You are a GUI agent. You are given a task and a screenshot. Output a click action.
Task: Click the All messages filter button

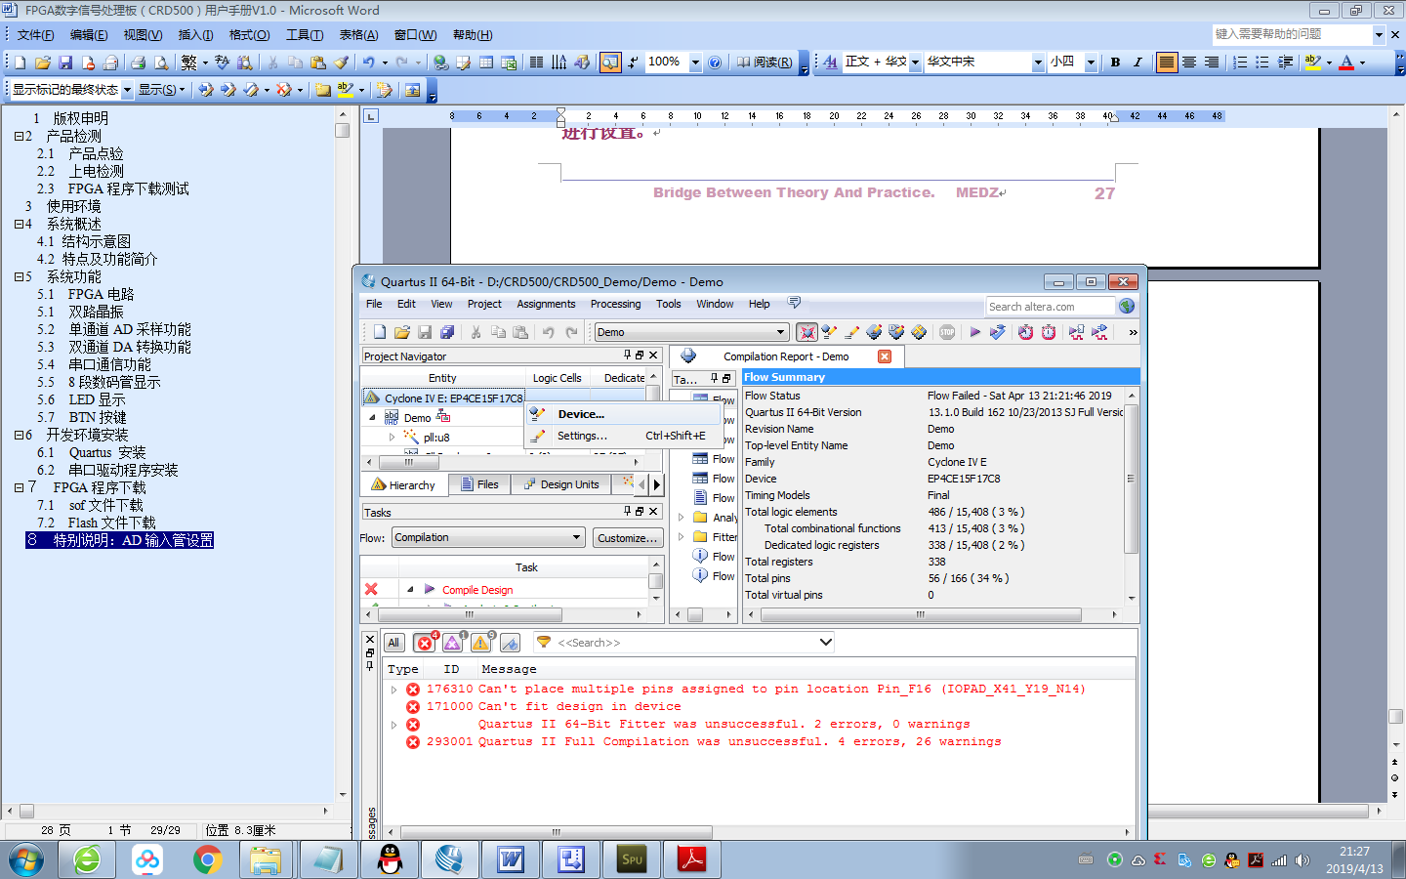(393, 643)
